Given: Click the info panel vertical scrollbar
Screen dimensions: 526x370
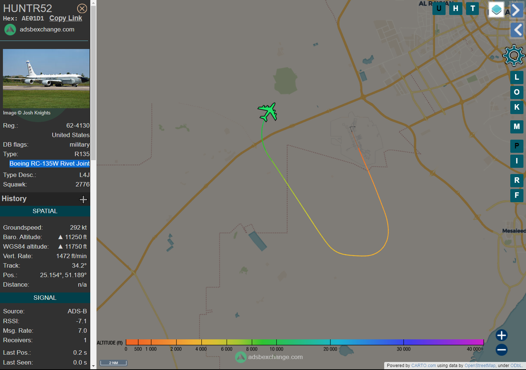Looking at the screenshot, I should (x=93, y=83).
